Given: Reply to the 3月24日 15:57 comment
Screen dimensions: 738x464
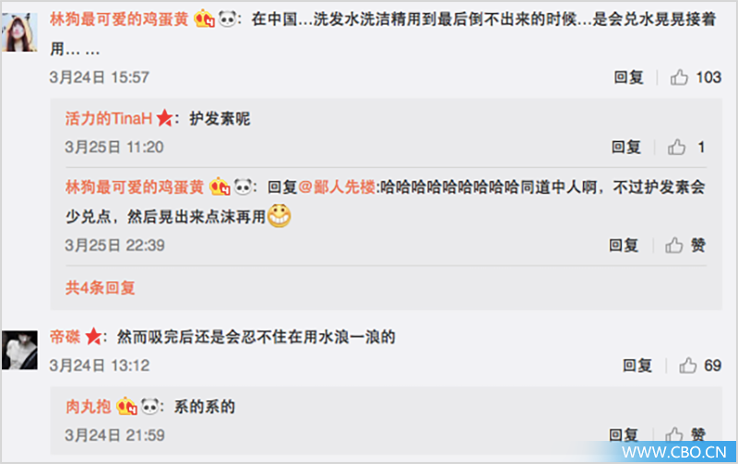Looking at the screenshot, I should click(x=628, y=77).
